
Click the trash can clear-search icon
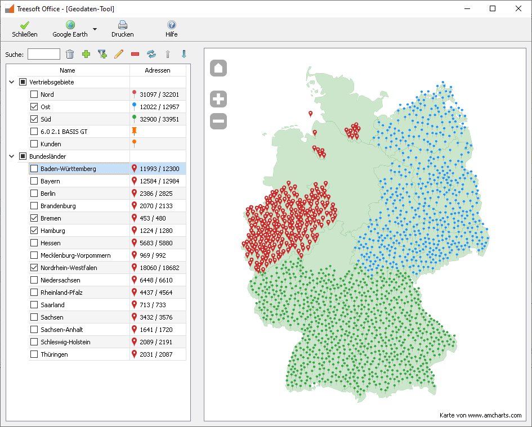70,54
